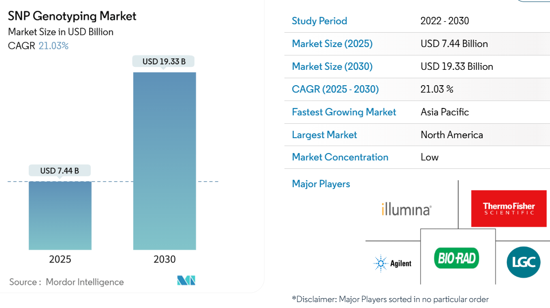Viewport: 550px width, 308px height.
Task: Click the Fastest Growing Market label
Action: click(344, 112)
